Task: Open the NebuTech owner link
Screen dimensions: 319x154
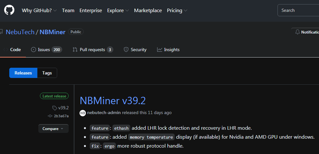Action: [x=20, y=32]
